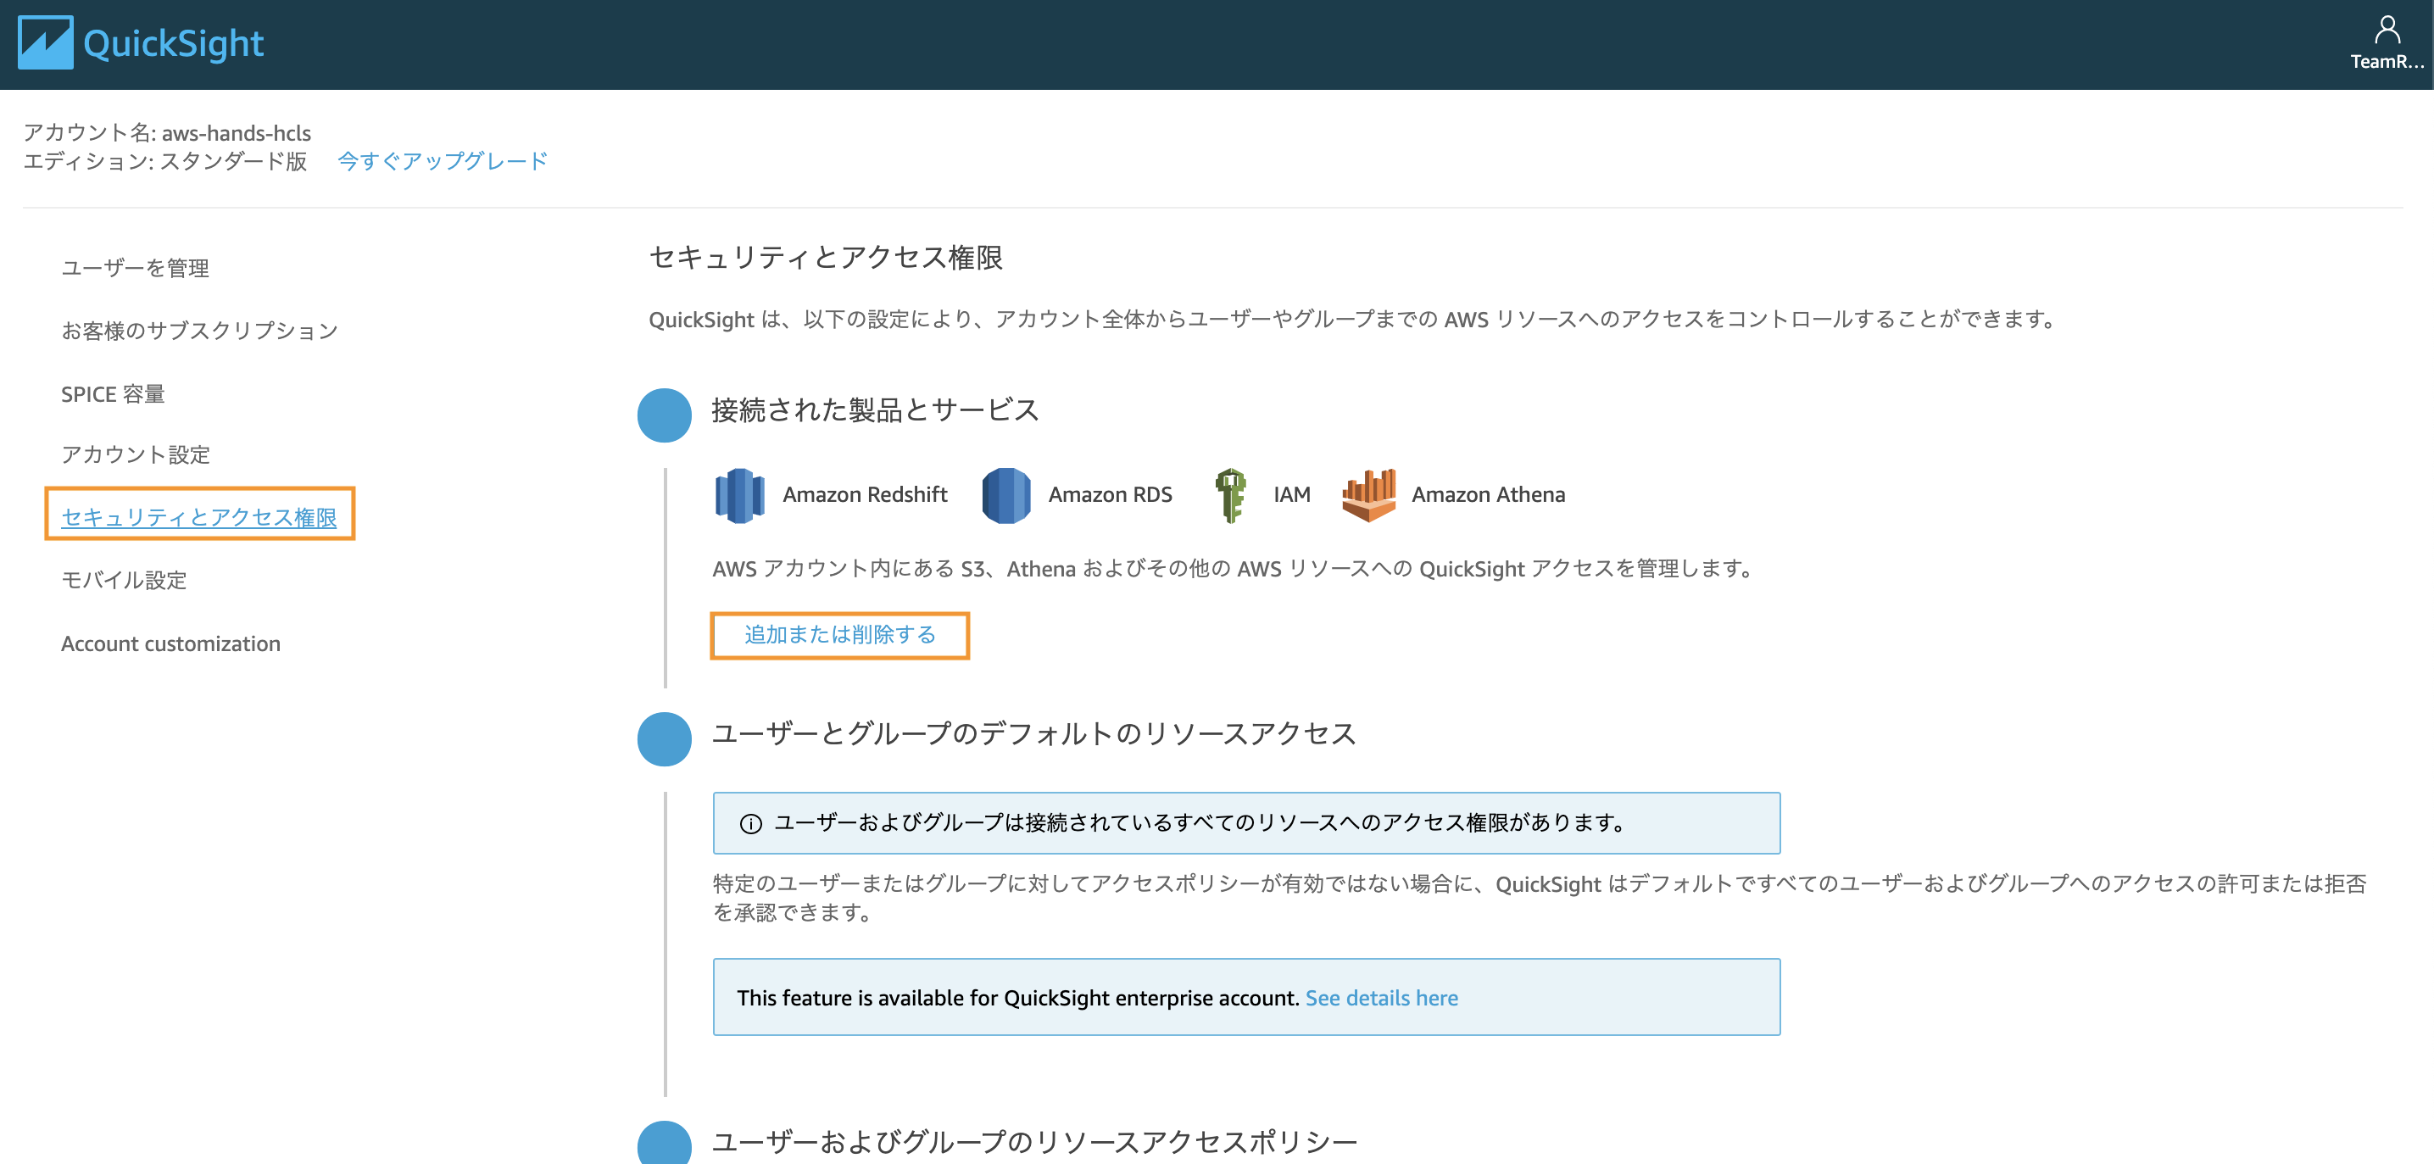2434x1164 pixels.
Task: Click 今すぐアップグレード link
Action: (x=443, y=162)
